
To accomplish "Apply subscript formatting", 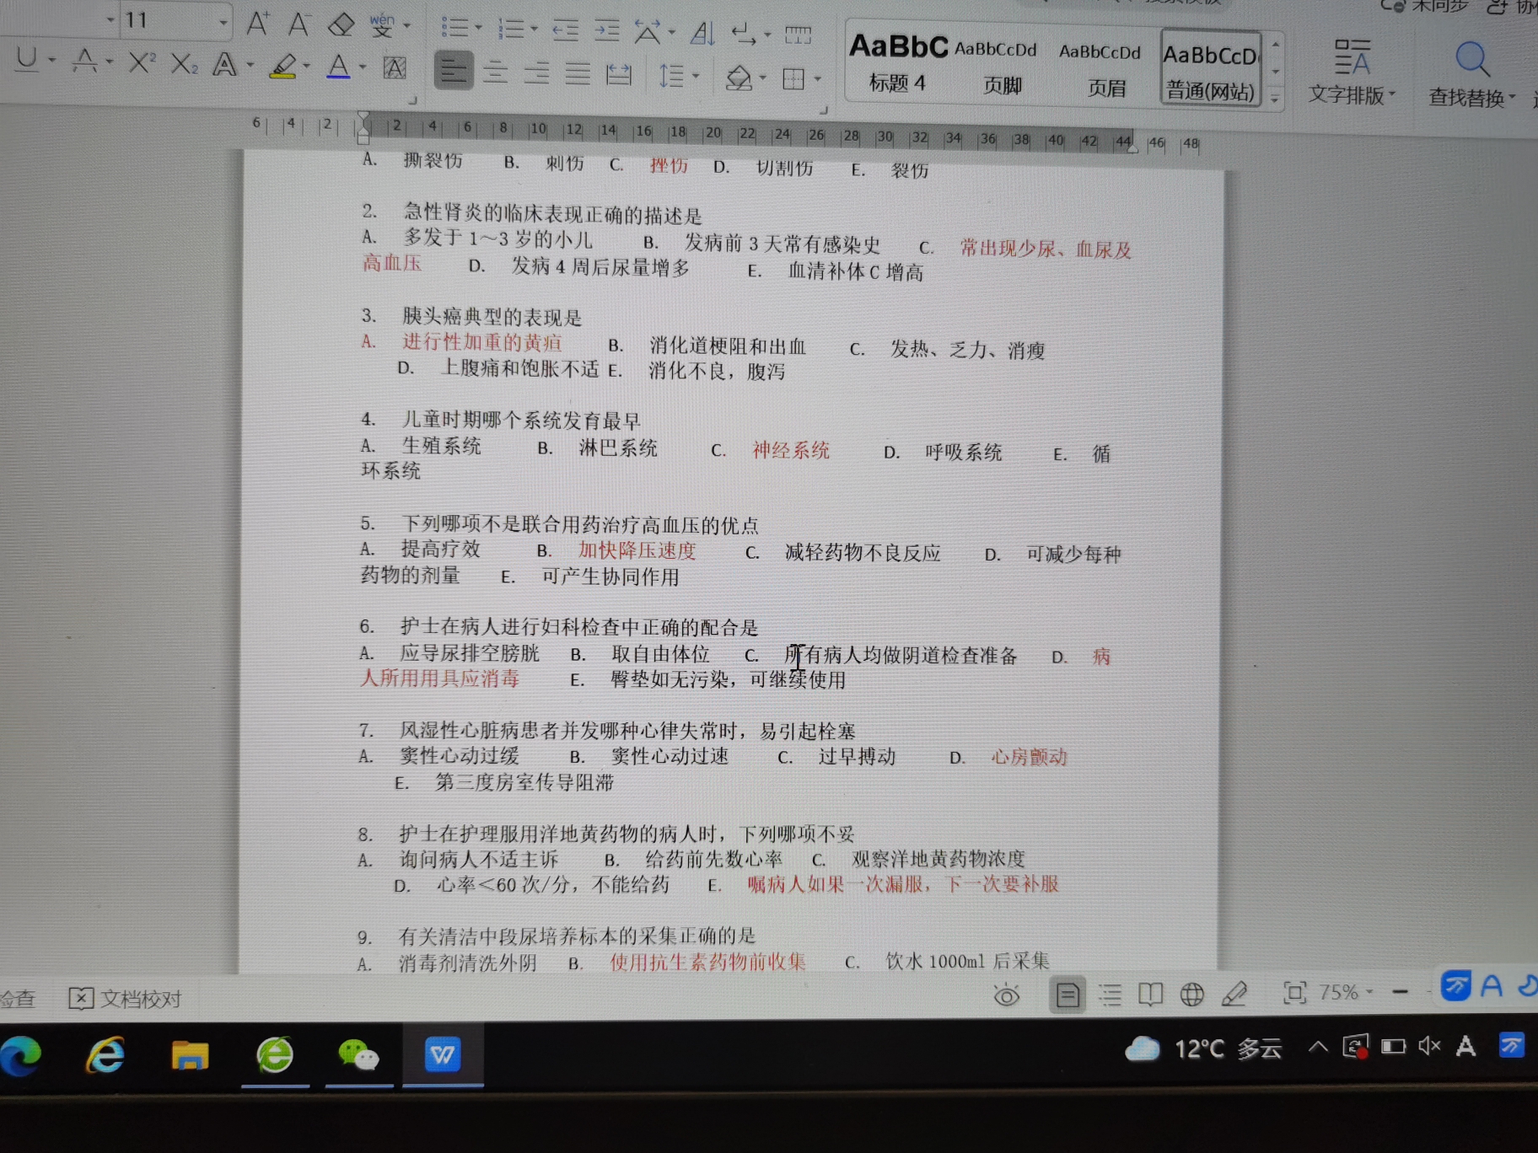I will [x=184, y=64].
